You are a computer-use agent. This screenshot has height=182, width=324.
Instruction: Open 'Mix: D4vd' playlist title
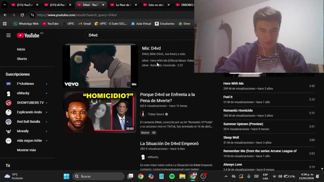151,48
